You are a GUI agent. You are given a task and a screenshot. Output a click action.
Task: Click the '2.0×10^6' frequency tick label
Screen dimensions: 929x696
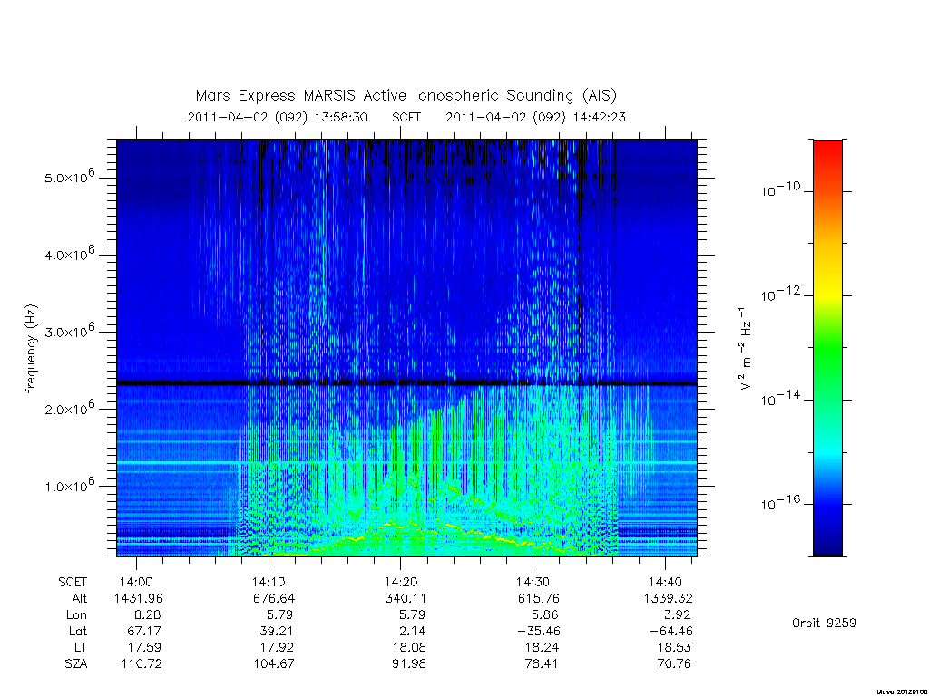70,408
